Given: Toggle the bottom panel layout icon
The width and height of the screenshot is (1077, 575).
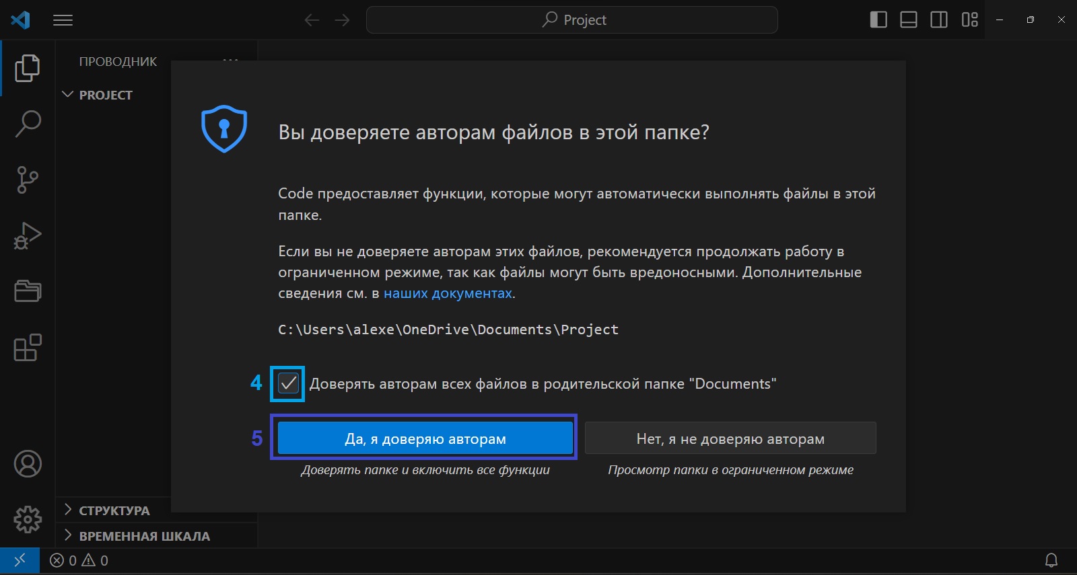Looking at the screenshot, I should [x=909, y=20].
